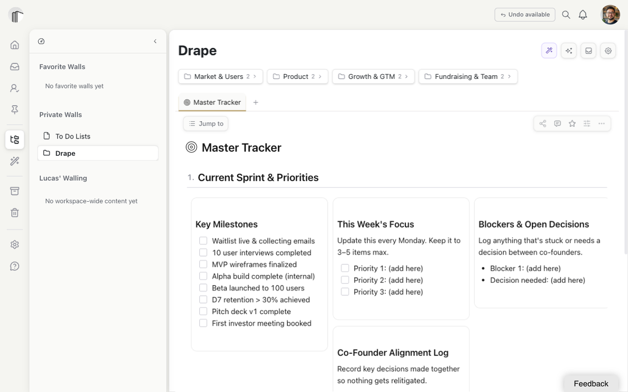The width and height of the screenshot is (628, 392).
Task: Select the Master Tracker tab
Action: coord(212,102)
